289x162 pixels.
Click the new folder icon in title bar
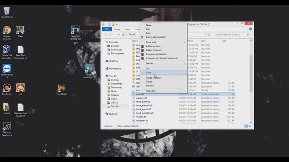pos(113,24)
